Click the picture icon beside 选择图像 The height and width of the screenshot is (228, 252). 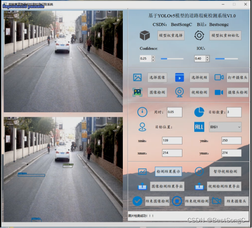[x=137, y=78]
